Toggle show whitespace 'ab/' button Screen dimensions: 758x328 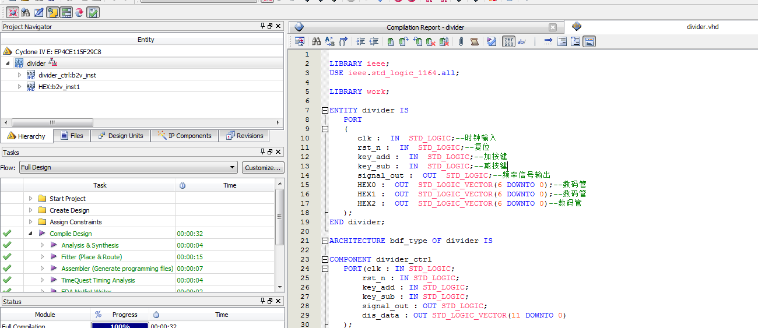(x=522, y=41)
